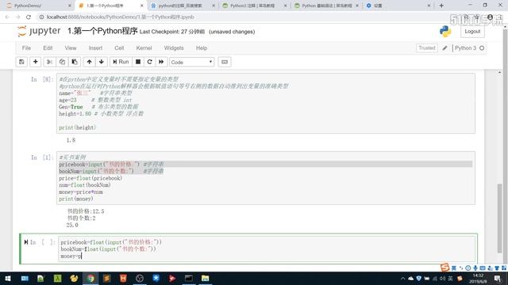The height and width of the screenshot is (285, 508).
Task: Open the cell type Code dropdown
Action: [x=192, y=62]
